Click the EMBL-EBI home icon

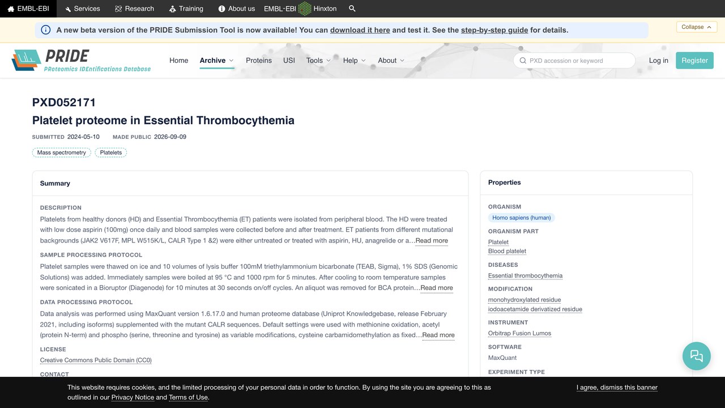(11, 8)
